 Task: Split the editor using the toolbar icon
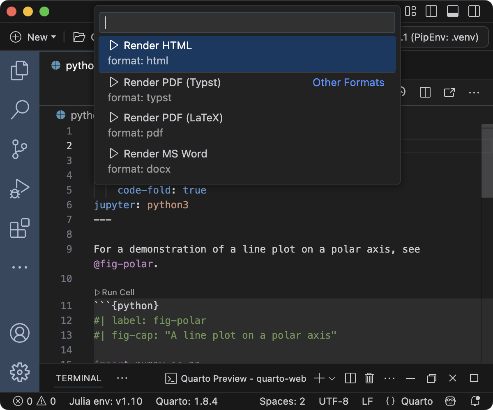(x=425, y=92)
